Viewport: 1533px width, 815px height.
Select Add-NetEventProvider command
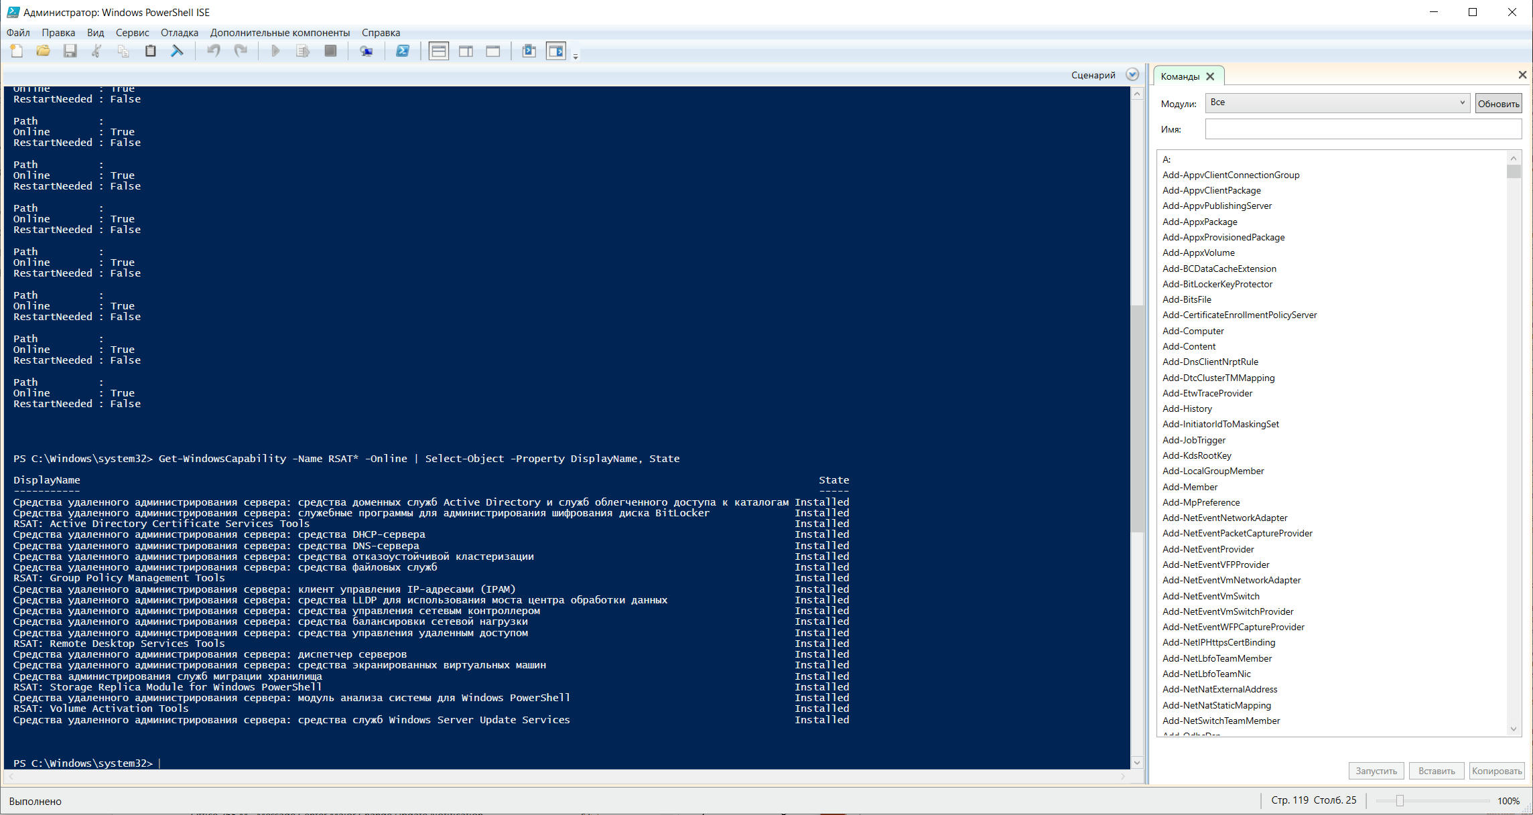coord(1208,549)
